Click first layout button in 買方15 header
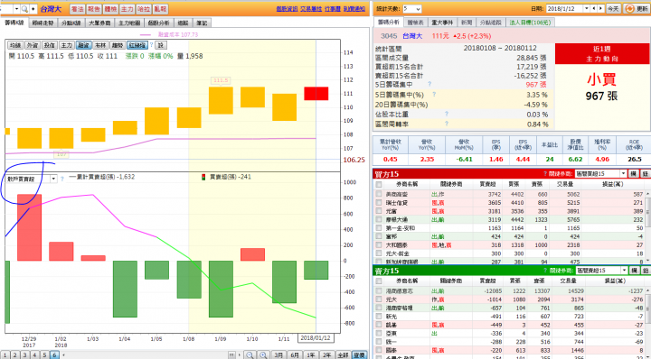 coord(634,174)
